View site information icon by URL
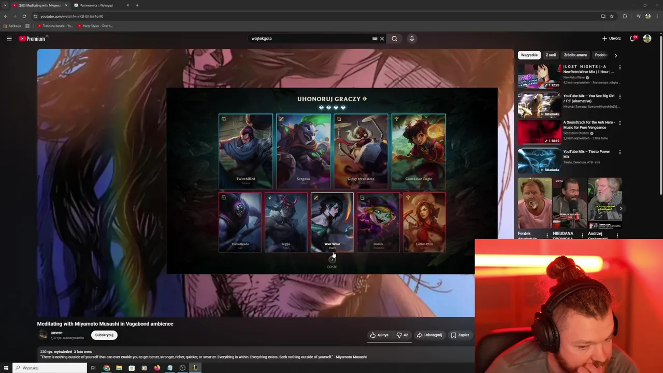The image size is (663, 373). [35, 16]
